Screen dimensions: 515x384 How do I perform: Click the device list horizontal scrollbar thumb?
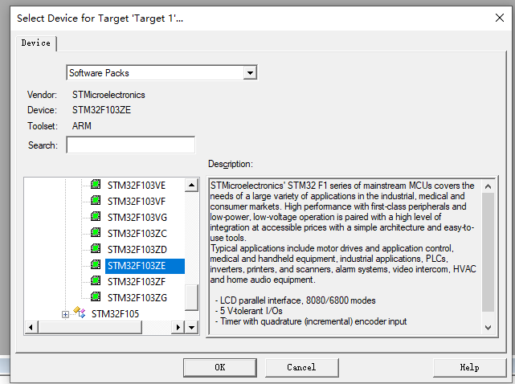[x=90, y=327]
